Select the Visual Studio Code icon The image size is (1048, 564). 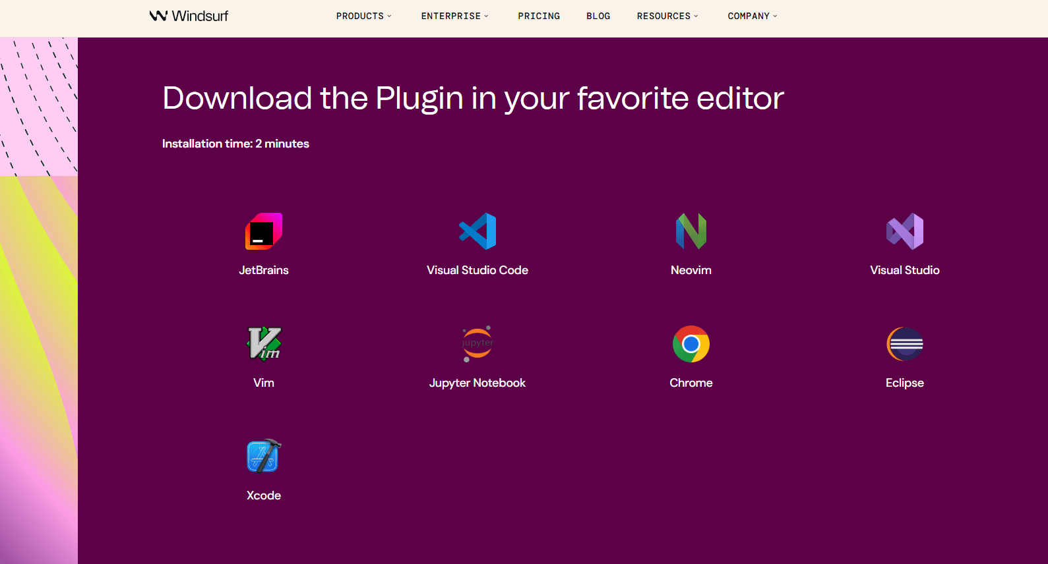[x=478, y=231]
